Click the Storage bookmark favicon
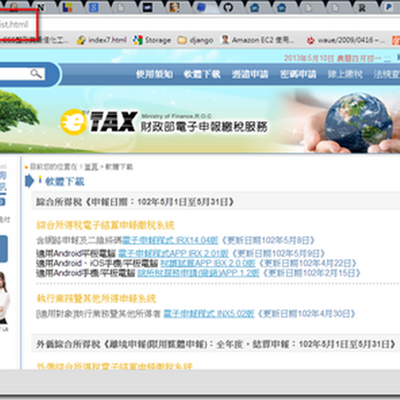 pos(136,39)
